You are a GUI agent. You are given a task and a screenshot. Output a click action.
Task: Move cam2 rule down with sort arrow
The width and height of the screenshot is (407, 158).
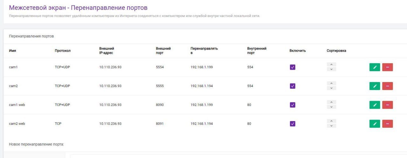pos(331,88)
